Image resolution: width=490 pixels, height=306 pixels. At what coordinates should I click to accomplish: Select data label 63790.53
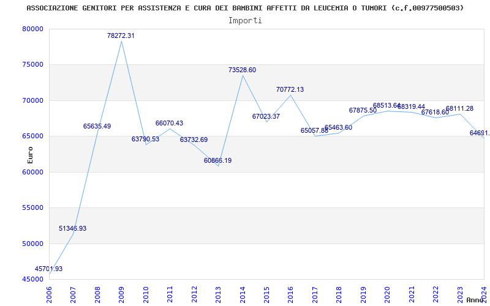coord(145,140)
